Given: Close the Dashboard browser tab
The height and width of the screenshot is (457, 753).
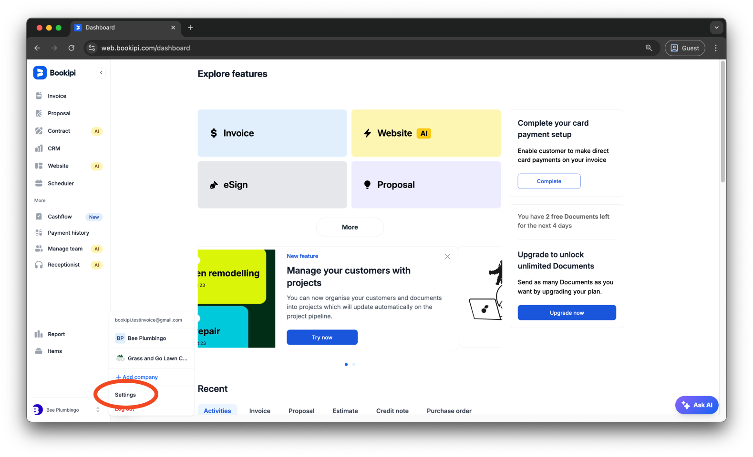Looking at the screenshot, I should pyautogui.click(x=173, y=28).
